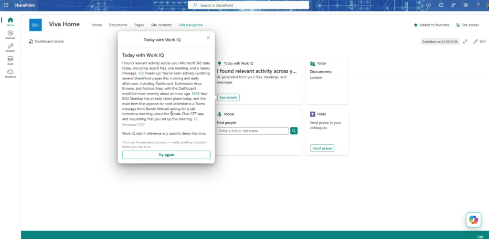Click the Work IQ lightbulb card icon
Viewport: 489px width, 239px height.
click(220, 64)
